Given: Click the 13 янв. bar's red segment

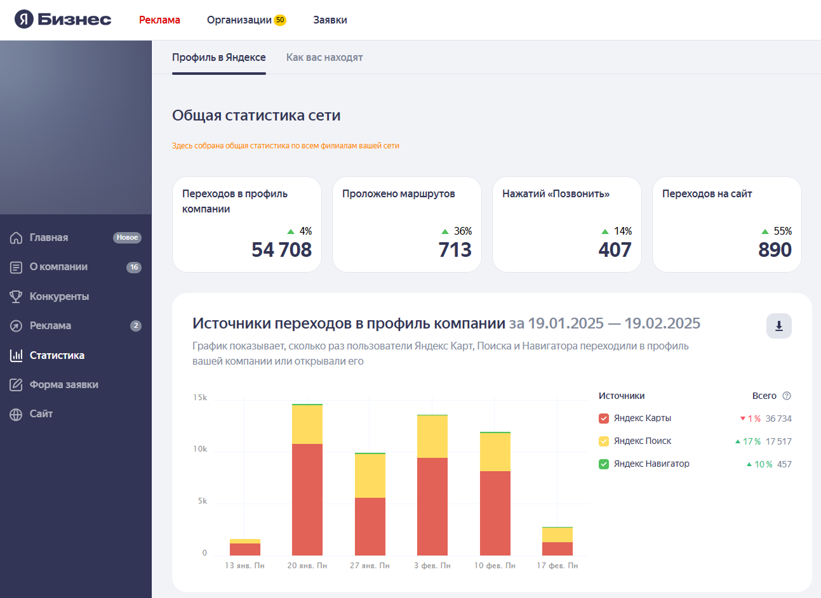Looking at the screenshot, I should (245, 550).
